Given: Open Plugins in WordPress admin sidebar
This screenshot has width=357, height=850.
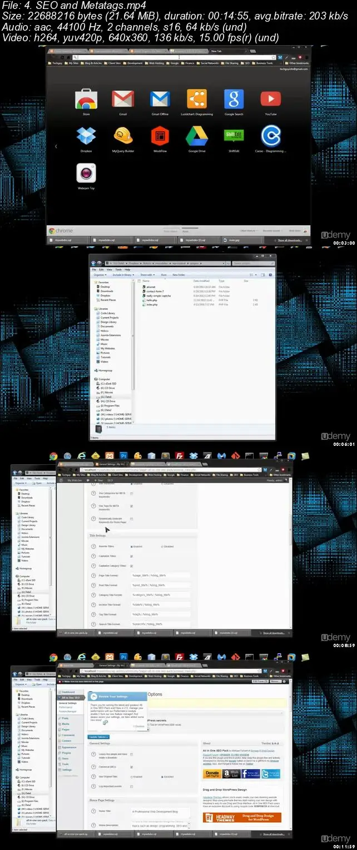Looking at the screenshot, I should coord(67,753).
